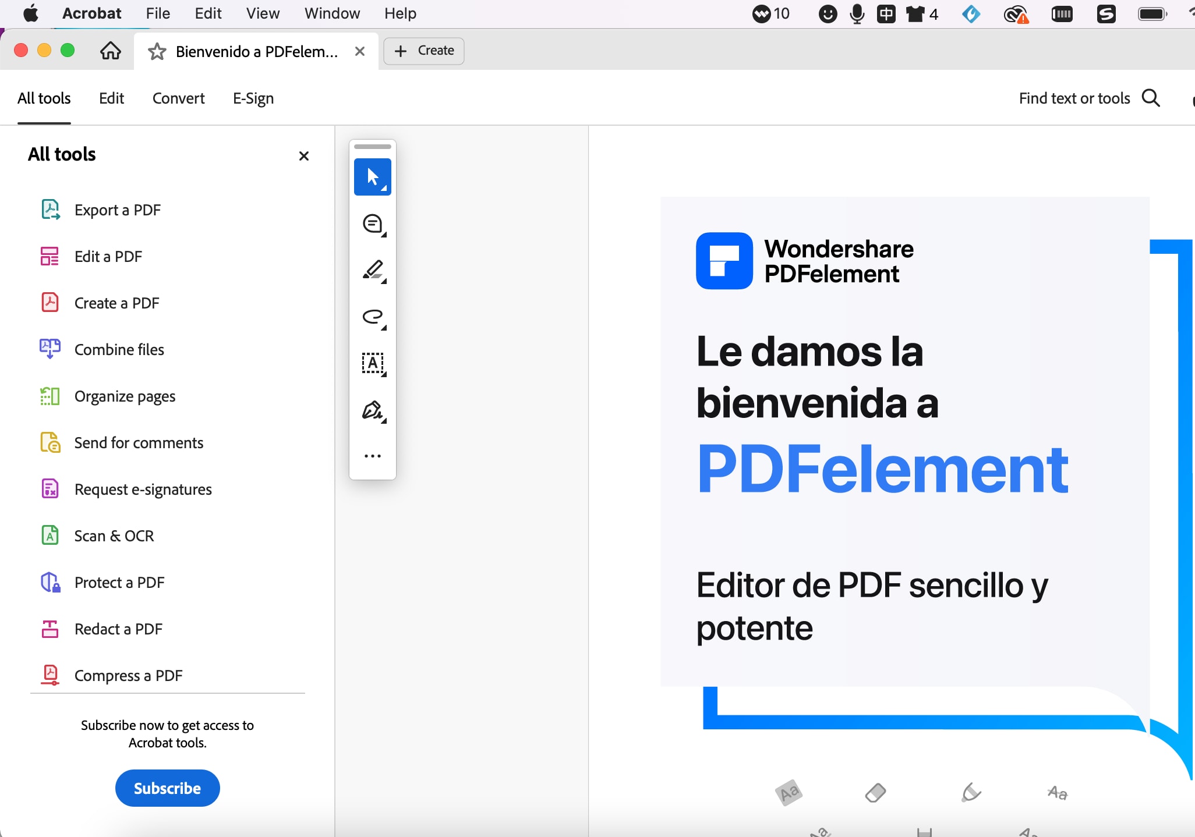Select the Fill & Sign pen tool
The image size is (1195, 837).
[373, 410]
